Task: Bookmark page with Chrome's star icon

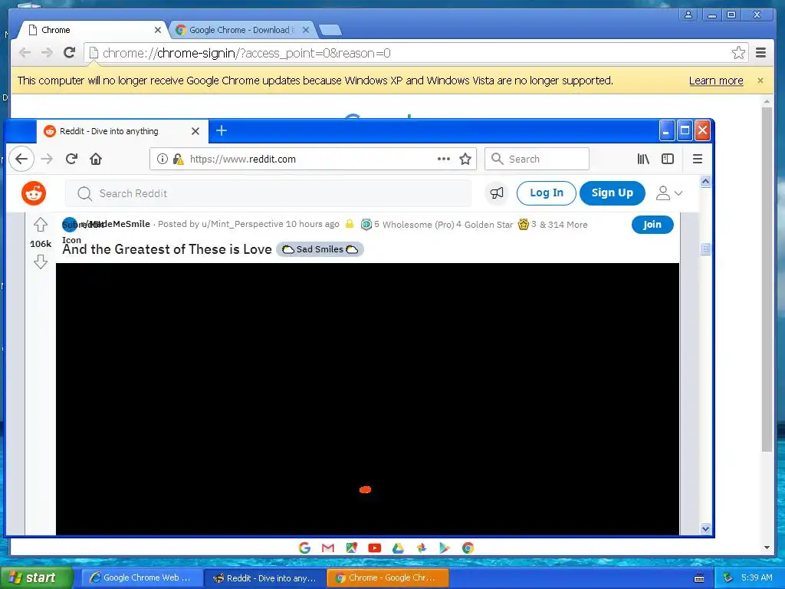Action: [x=738, y=53]
